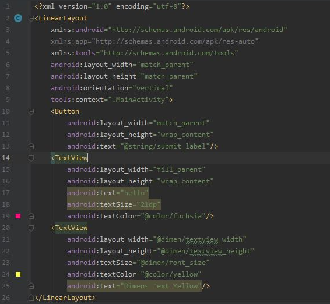Open the yellow color swatch on line 24
Viewport: 330px width, 304px height.
pos(18,274)
